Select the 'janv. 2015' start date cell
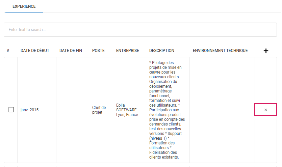The image size is (282, 167). coord(29,110)
